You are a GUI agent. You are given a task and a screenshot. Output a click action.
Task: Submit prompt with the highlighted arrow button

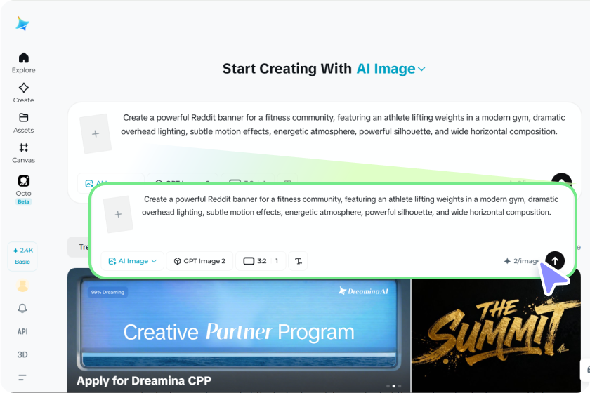pos(555,260)
